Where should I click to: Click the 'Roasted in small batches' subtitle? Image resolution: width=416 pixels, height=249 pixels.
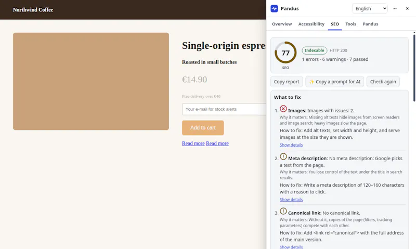pos(210,62)
